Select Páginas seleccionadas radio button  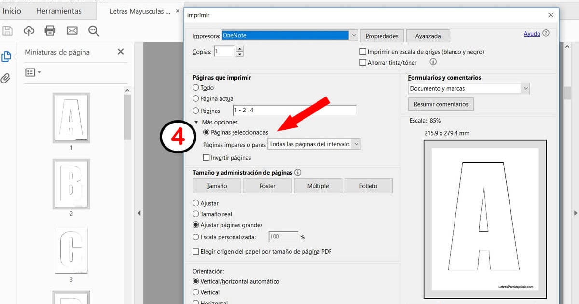(x=207, y=132)
